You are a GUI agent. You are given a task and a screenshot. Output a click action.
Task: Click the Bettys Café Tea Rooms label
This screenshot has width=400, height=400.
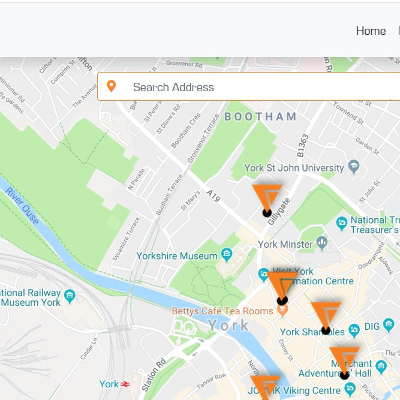pos(222,311)
